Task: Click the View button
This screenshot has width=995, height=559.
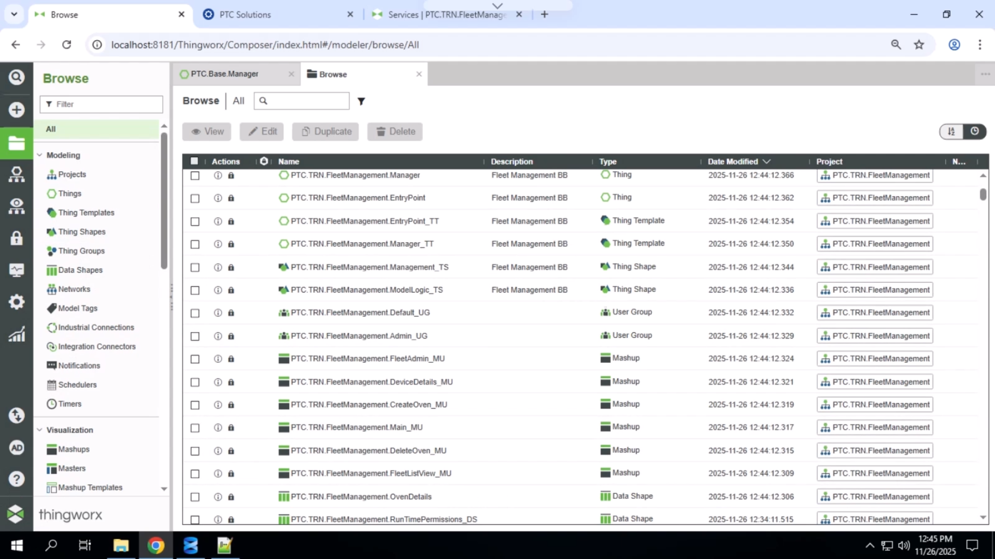Action: click(x=207, y=131)
